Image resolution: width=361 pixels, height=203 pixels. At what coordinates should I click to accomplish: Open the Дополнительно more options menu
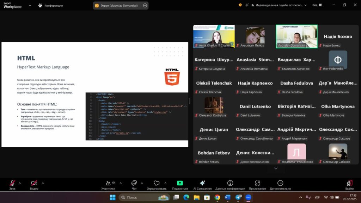click(280, 185)
